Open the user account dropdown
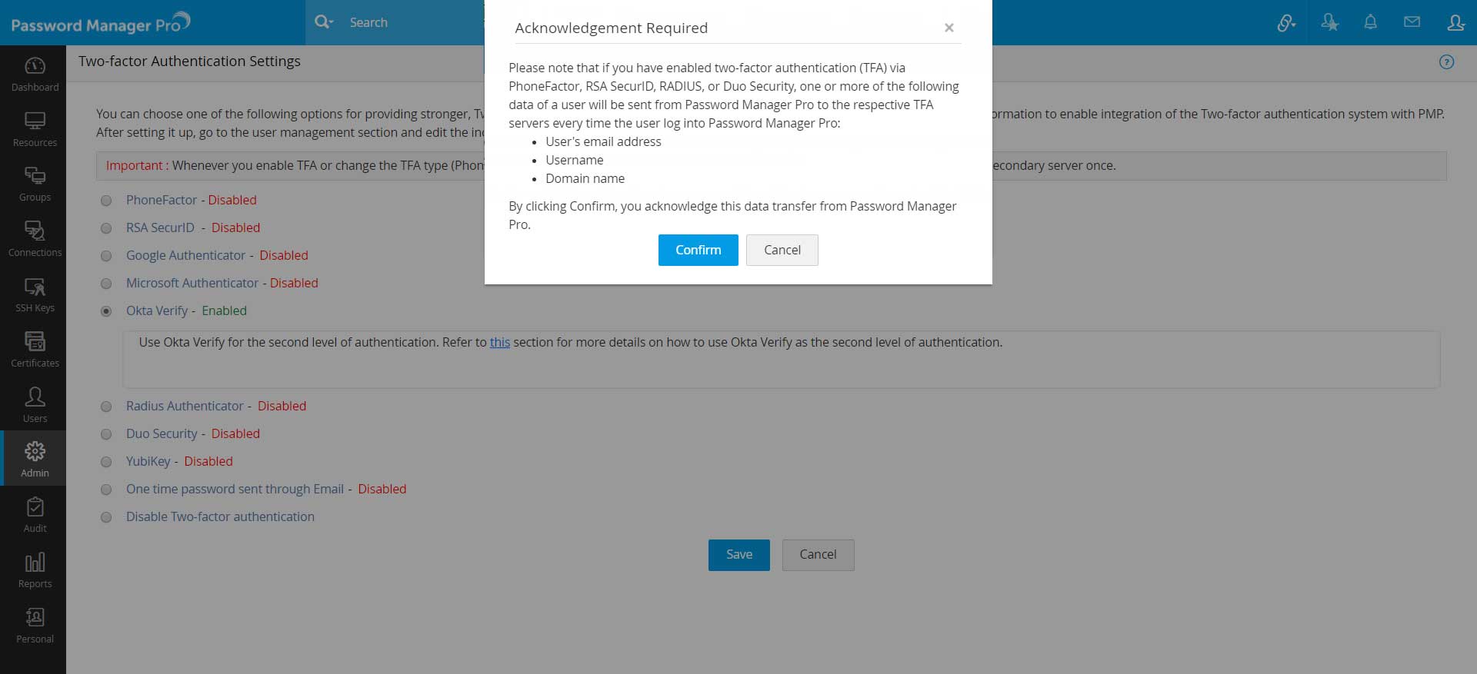Screen dimensions: 1477x674 [1455, 22]
